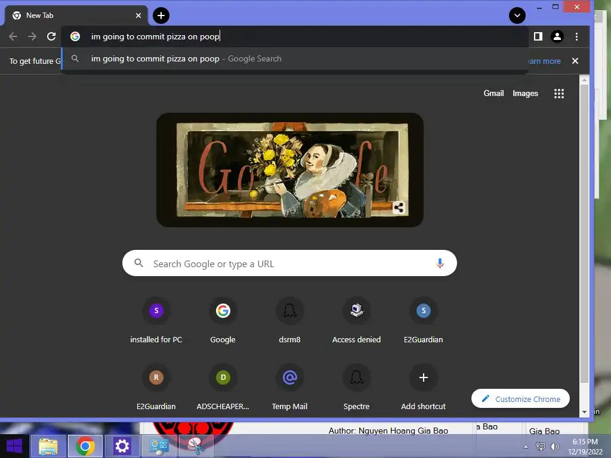Viewport: 611px width, 458px height.
Task: Show hidden tray icons arrow
Action: [x=526, y=447]
